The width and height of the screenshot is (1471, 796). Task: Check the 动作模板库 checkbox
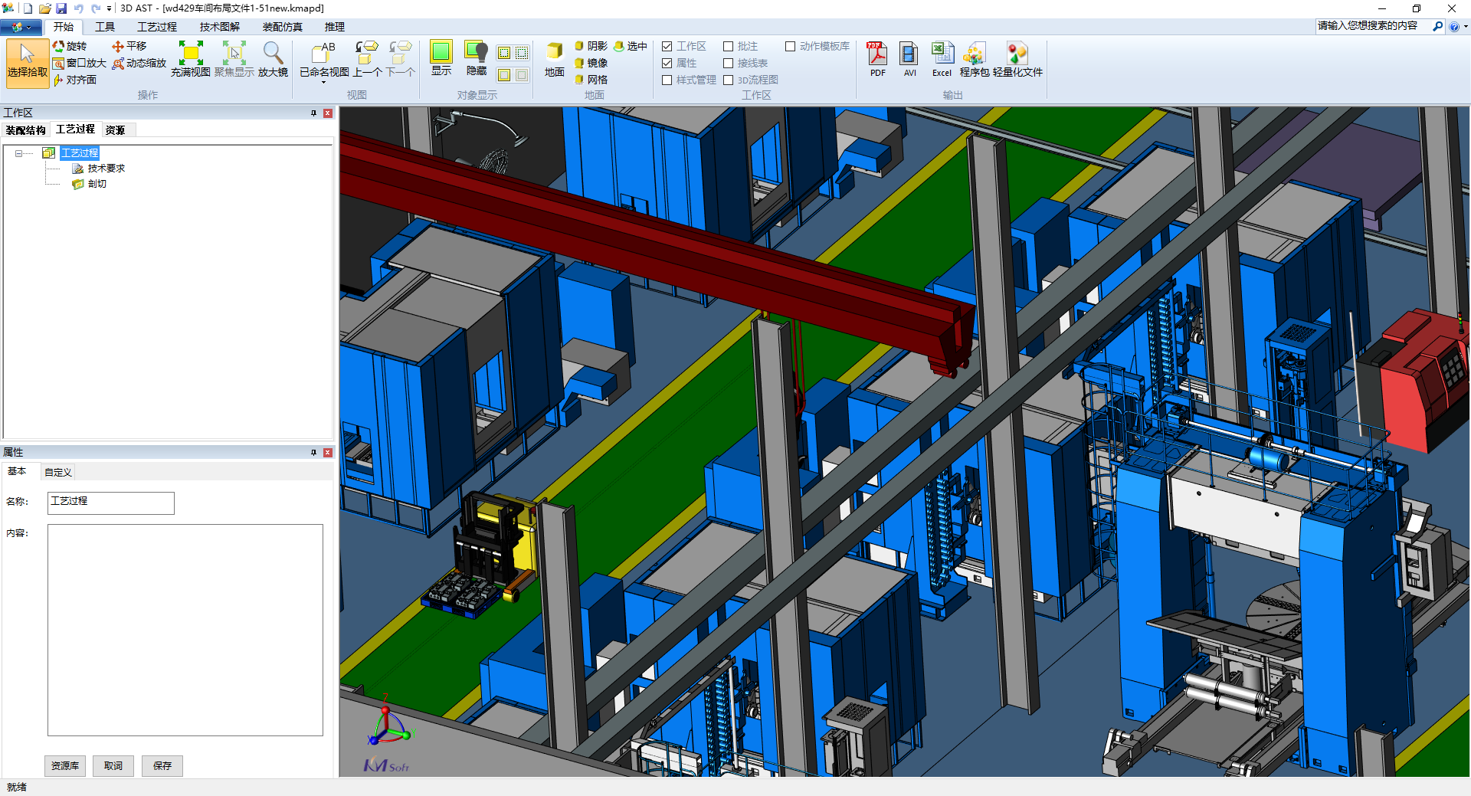click(x=790, y=47)
